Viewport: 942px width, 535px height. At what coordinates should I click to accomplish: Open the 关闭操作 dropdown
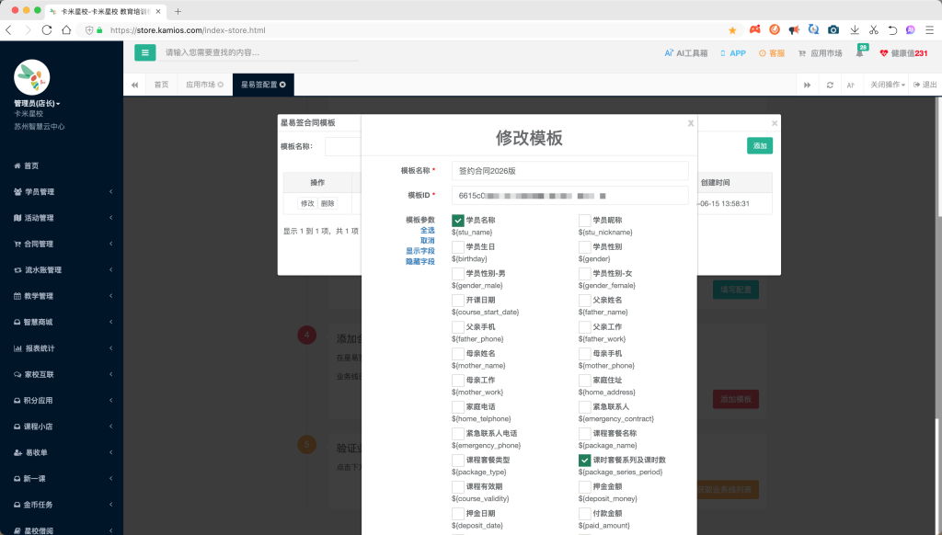(x=888, y=85)
